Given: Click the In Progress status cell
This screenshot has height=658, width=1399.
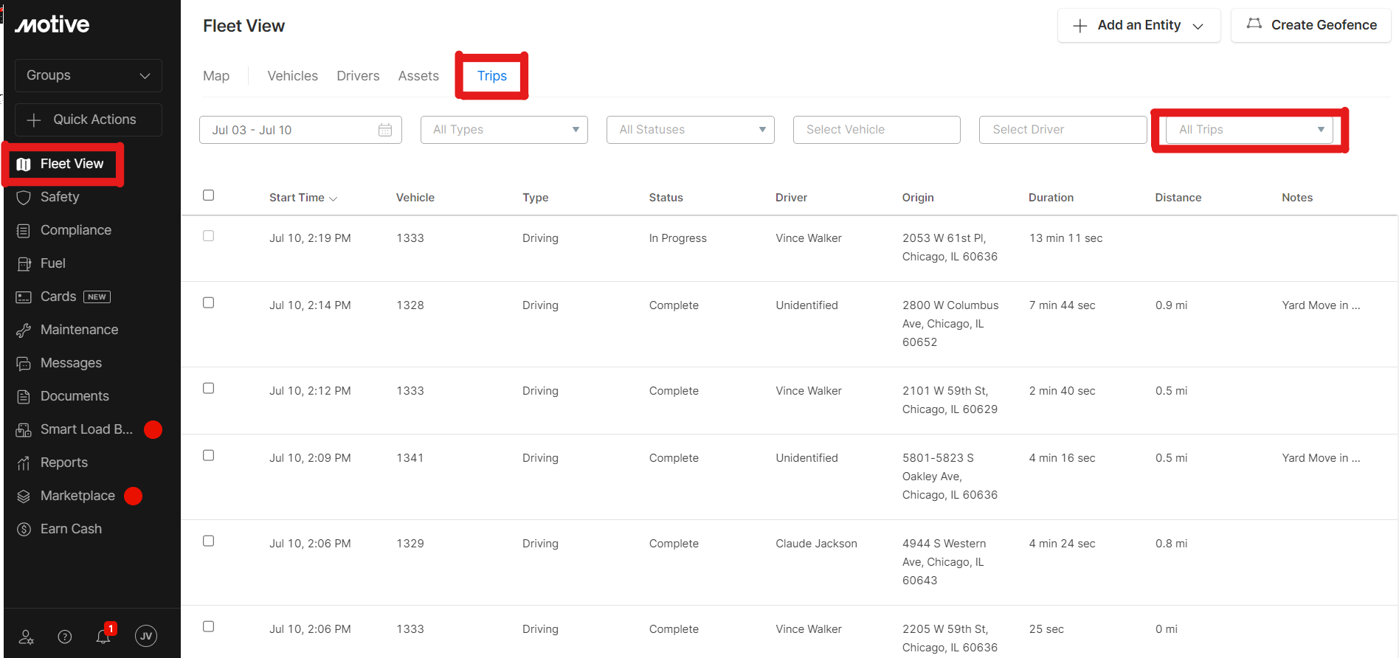Looking at the screenshot, I should click(678, 238).
